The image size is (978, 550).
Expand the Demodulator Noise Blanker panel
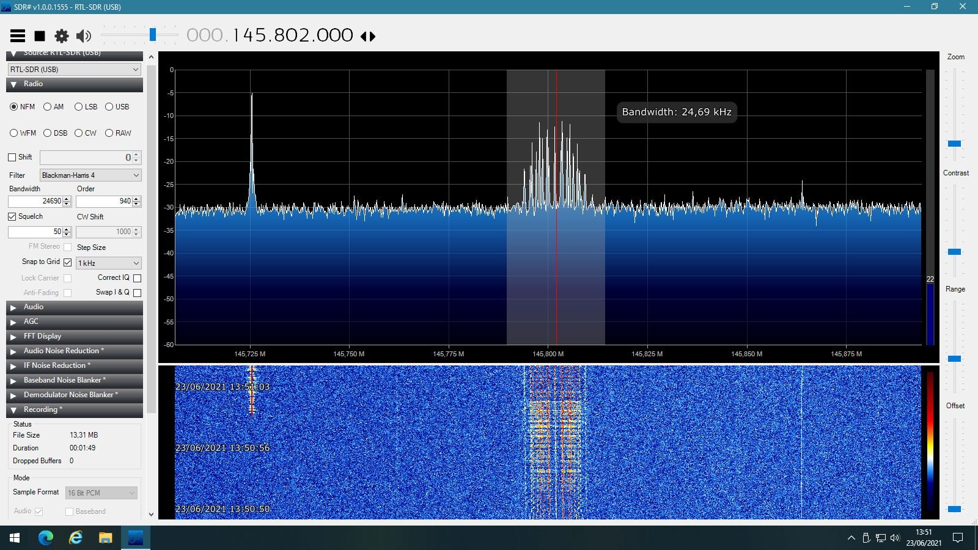(x=75, y=395)
